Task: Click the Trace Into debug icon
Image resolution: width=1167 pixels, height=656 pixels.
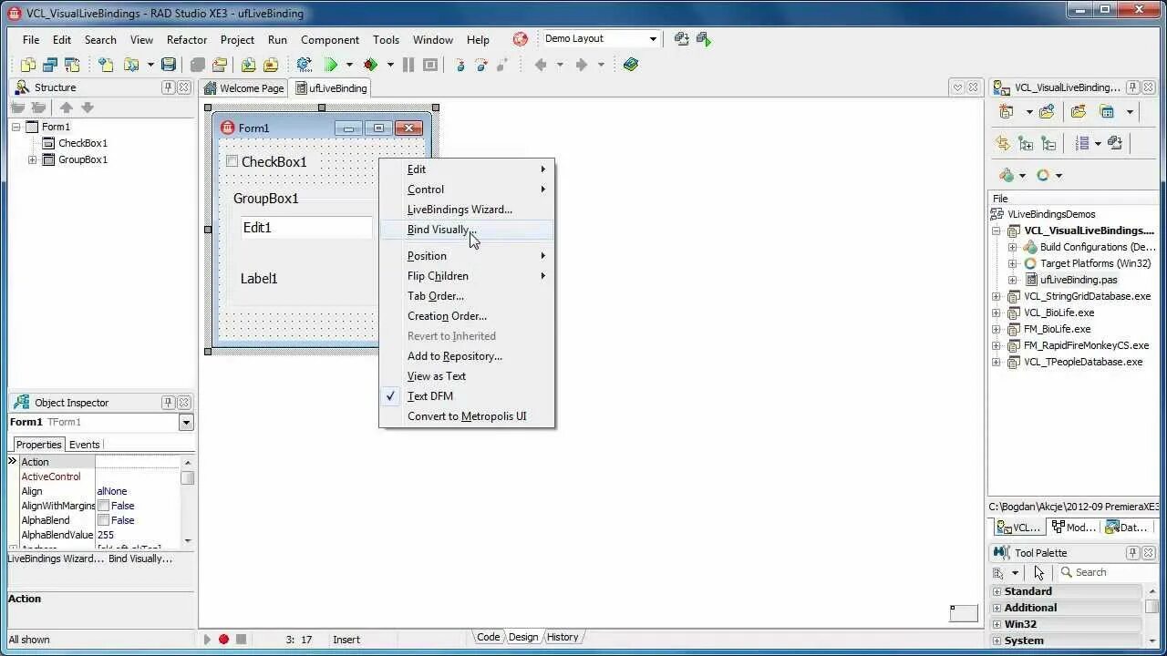Action: pos(460,65)
